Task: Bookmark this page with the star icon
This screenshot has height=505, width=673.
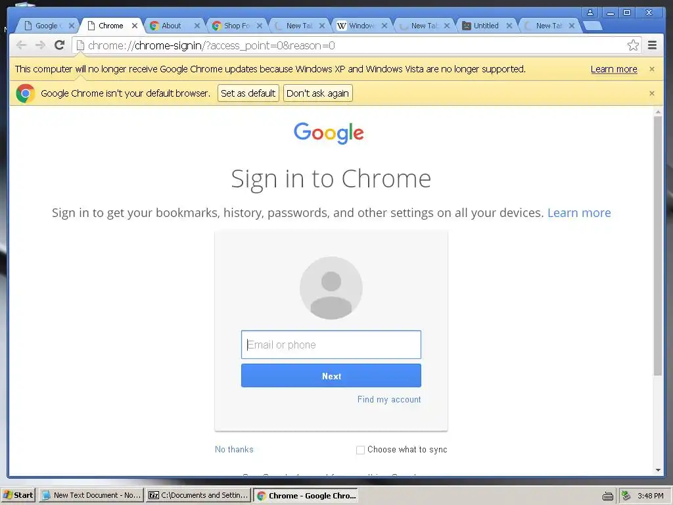Action: tap(633, 45)
